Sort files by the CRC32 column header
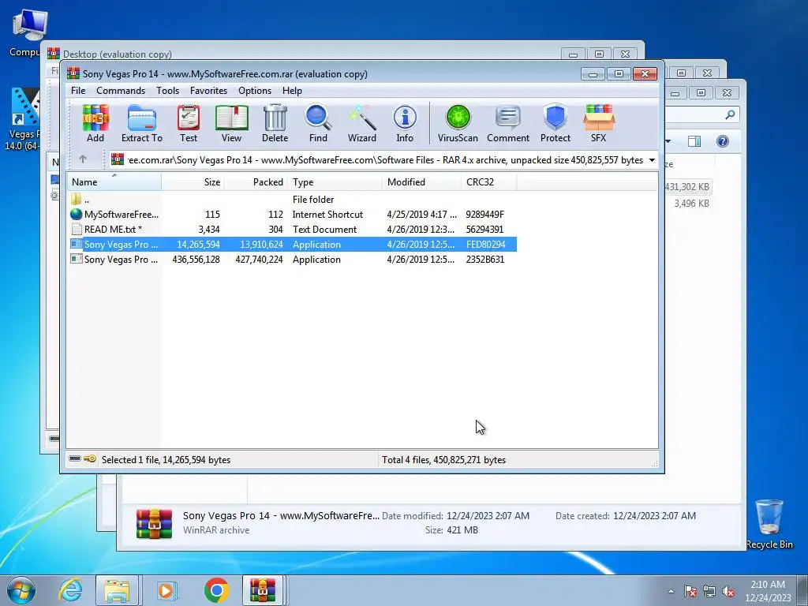 (489, 182)
